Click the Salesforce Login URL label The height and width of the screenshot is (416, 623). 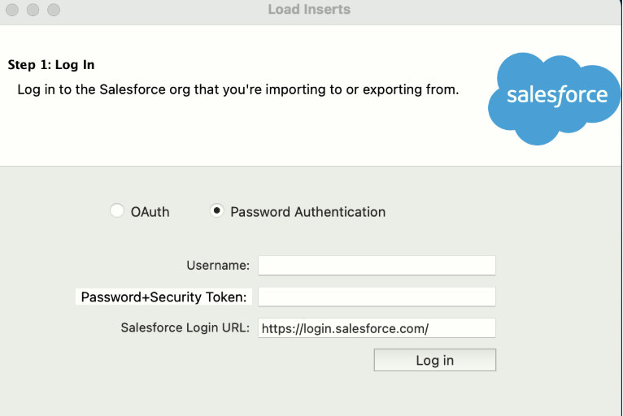(x=185, y=327)
